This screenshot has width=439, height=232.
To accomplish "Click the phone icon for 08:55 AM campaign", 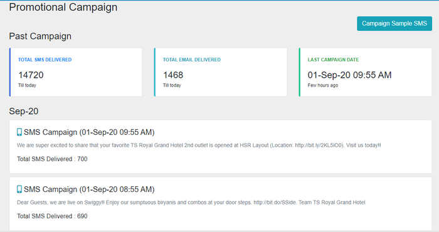I will click(x=19, y=189).
